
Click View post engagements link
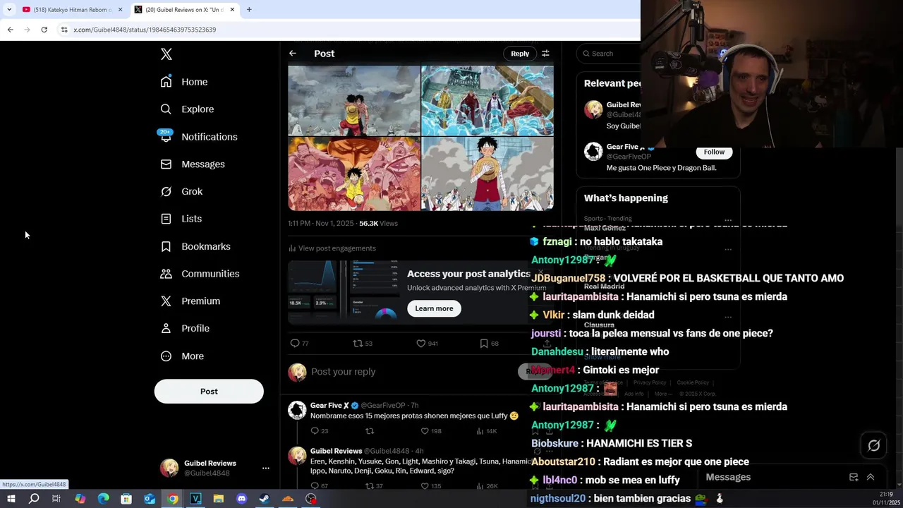(332, 248)
